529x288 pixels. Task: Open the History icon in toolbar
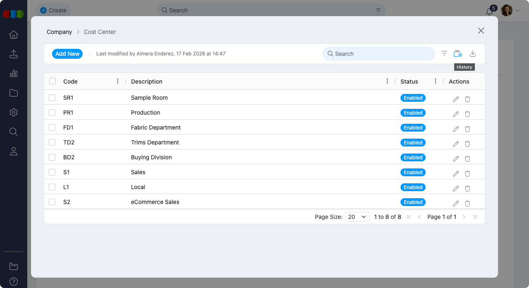pos(458,54)
